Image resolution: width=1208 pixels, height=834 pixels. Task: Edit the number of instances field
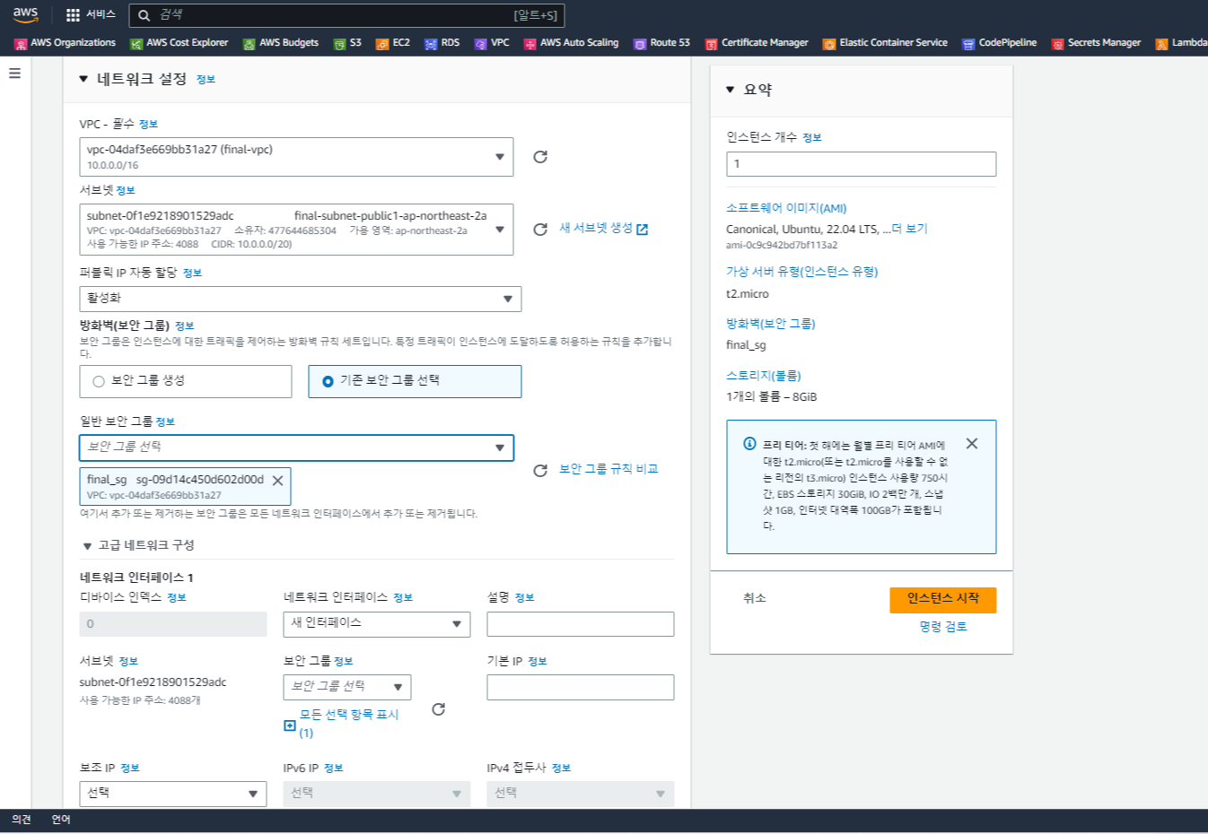pyautogui.click(x=862, y=164)
